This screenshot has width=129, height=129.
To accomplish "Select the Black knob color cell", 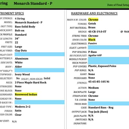I will pos(92,40).
